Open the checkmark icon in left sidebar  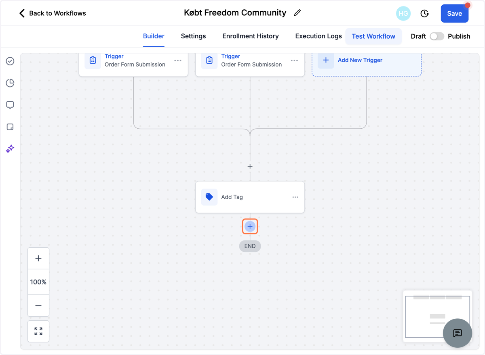pyautogui.click(x=10, y=61)
